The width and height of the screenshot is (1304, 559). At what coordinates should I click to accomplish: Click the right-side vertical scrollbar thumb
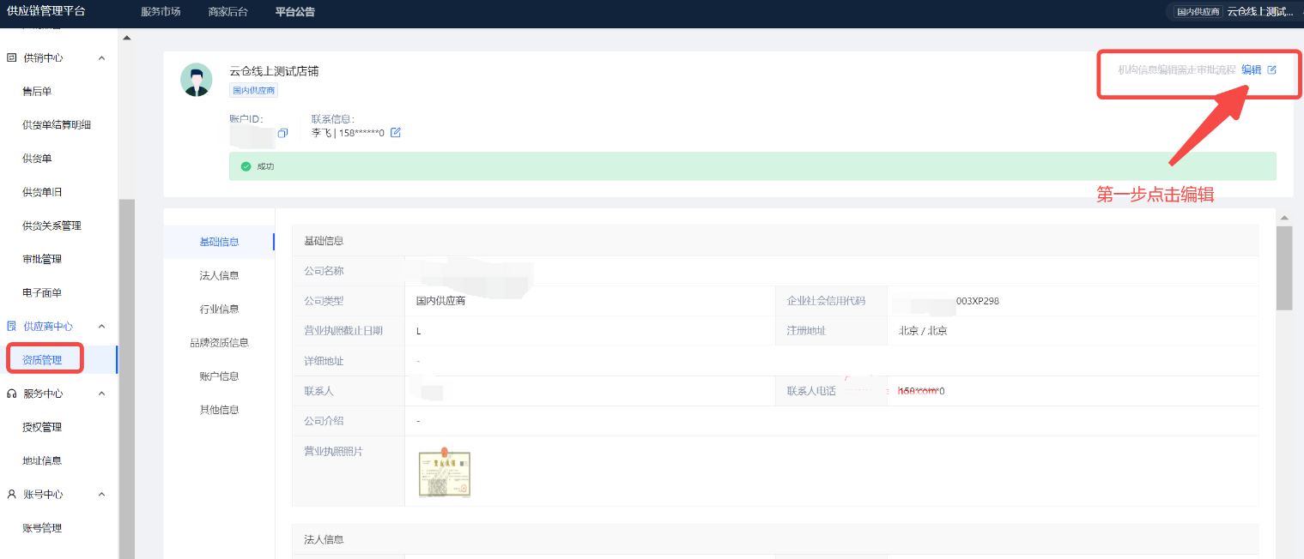tap(1283, 266)
